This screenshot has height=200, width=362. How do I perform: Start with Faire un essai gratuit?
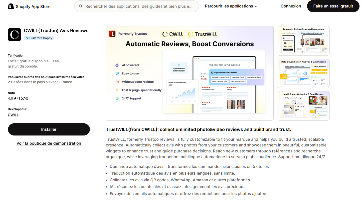coord(333,6)
